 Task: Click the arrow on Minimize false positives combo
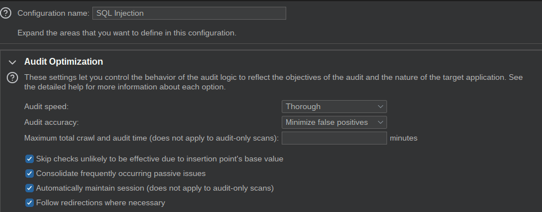click(x=380, y=122)
